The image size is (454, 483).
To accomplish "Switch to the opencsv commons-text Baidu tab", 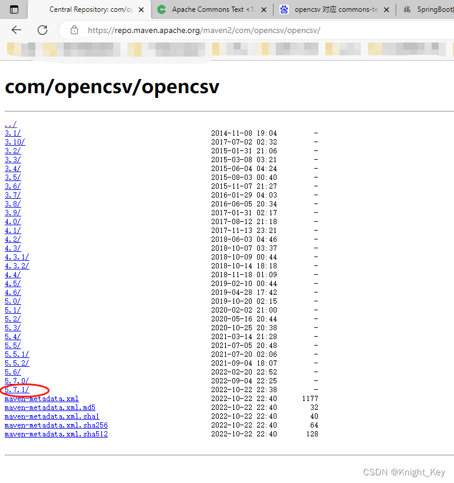I will point(335,9).
